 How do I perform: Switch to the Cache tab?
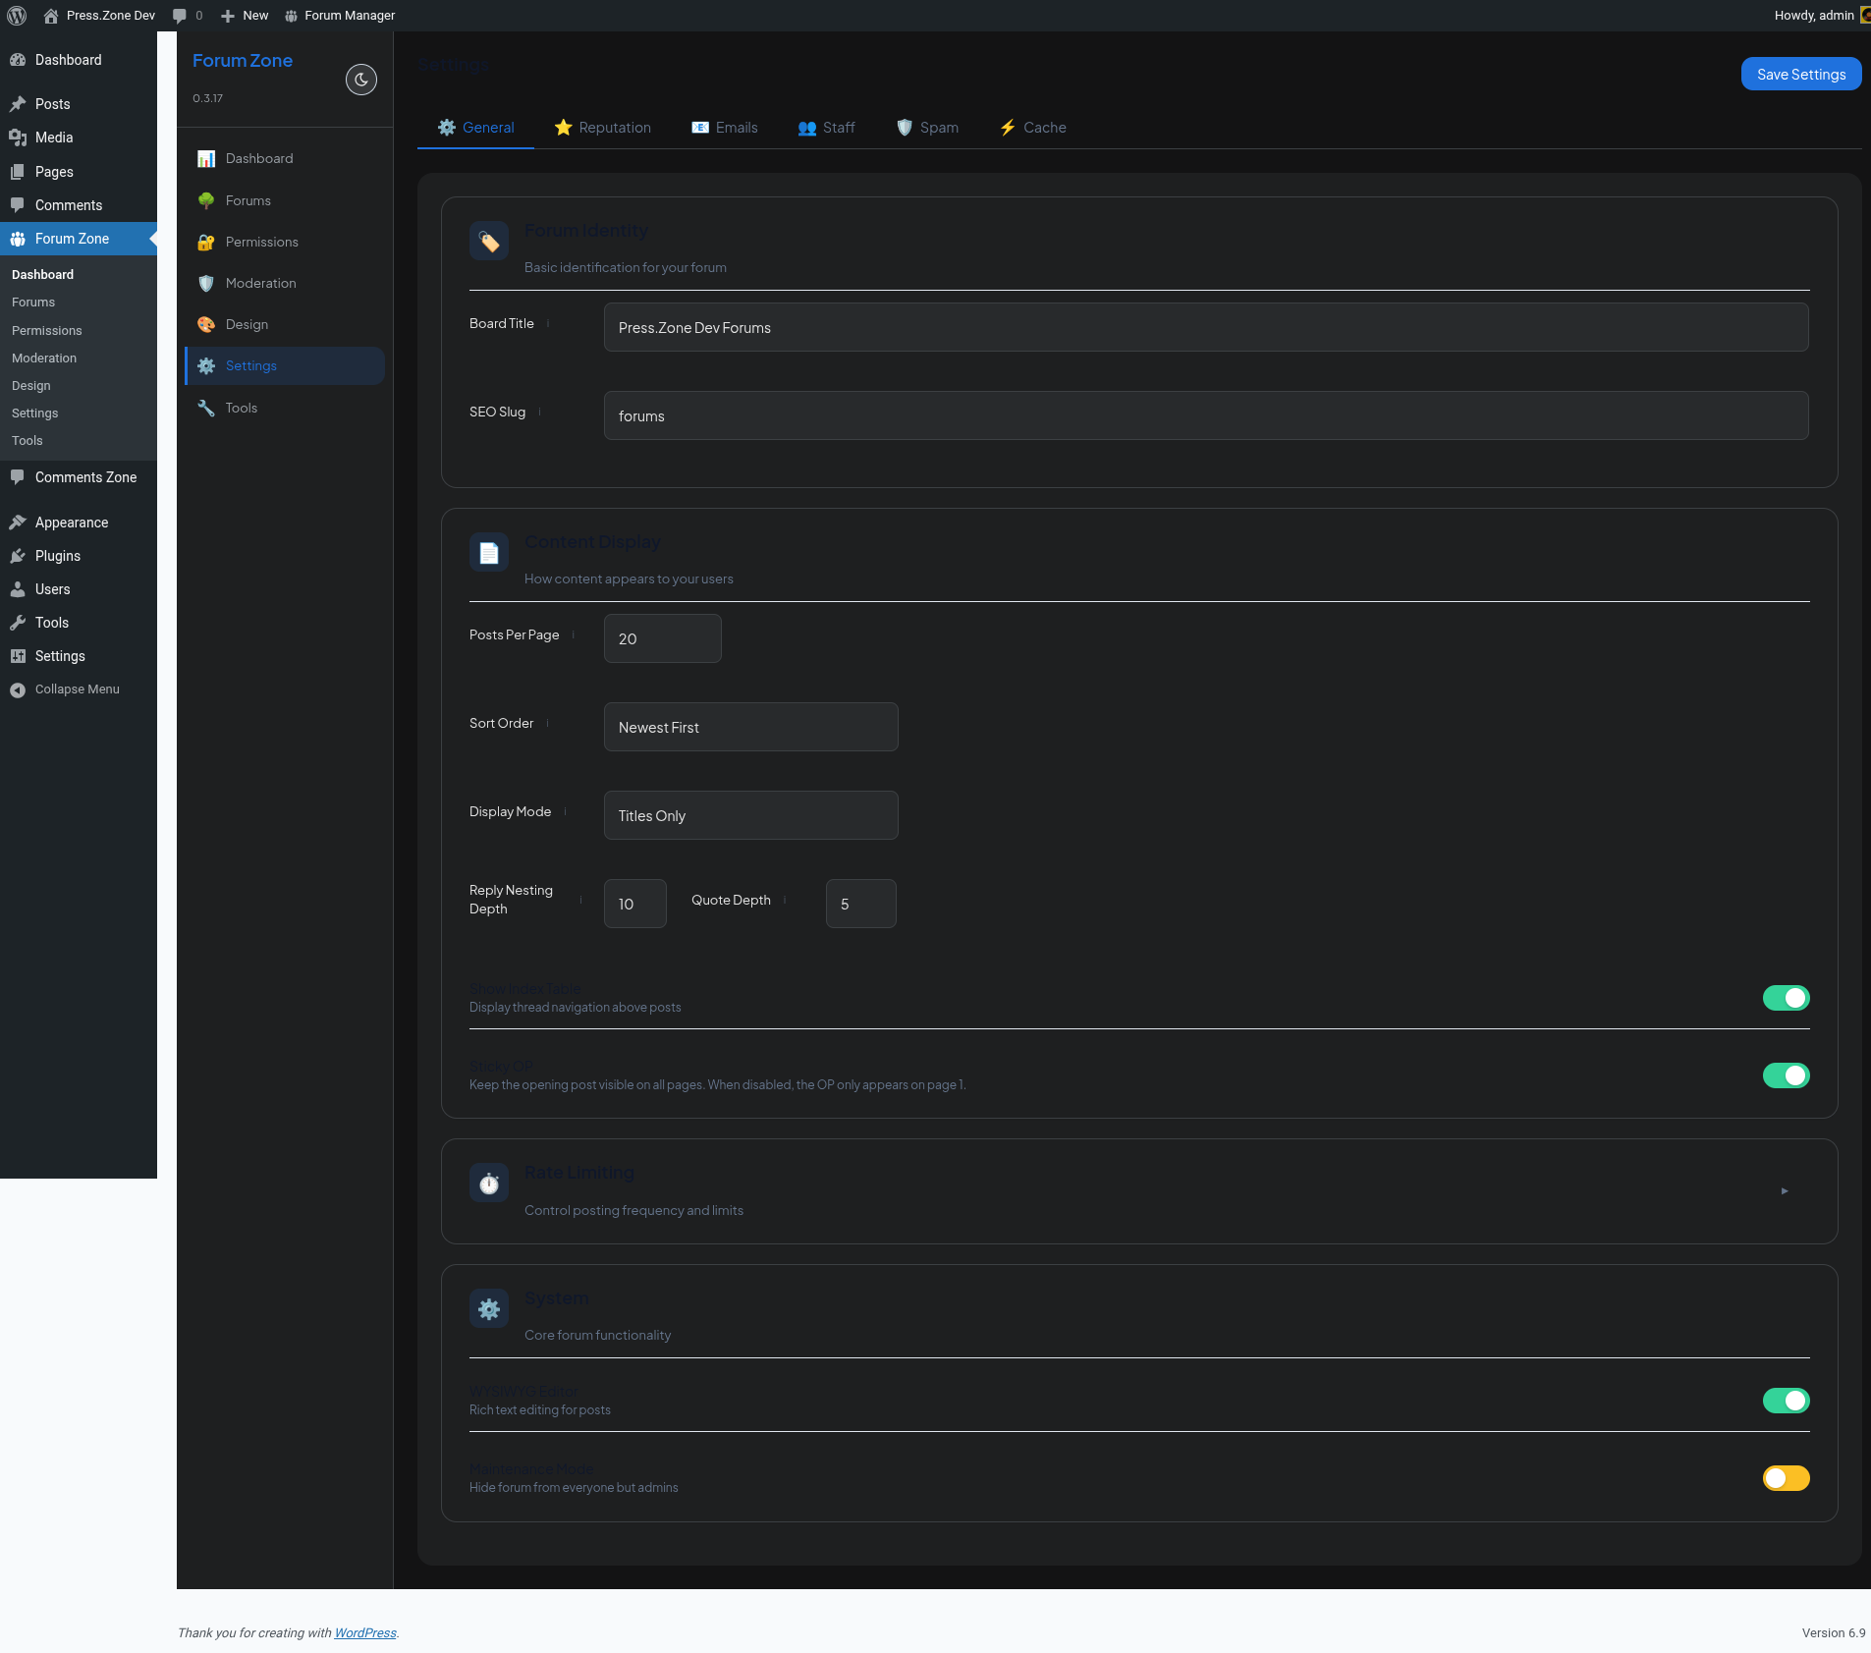tap(1033, 128)
